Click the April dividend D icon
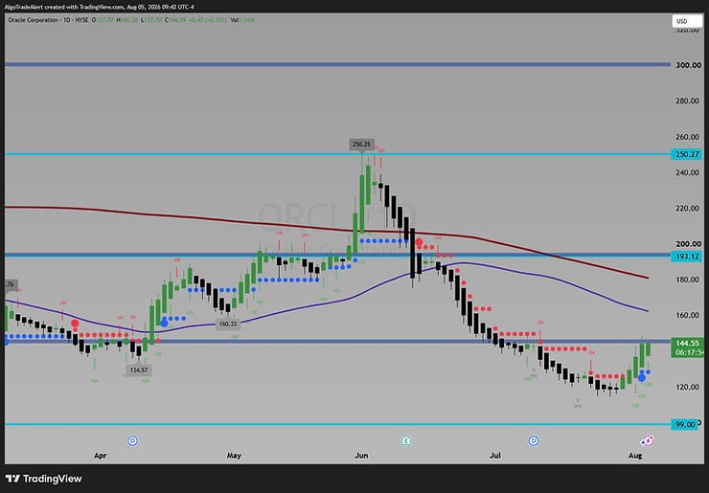Screen dimensions: 709x493 point(132,440)
